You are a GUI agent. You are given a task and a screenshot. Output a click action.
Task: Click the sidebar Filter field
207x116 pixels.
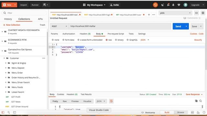pos(24,13)
